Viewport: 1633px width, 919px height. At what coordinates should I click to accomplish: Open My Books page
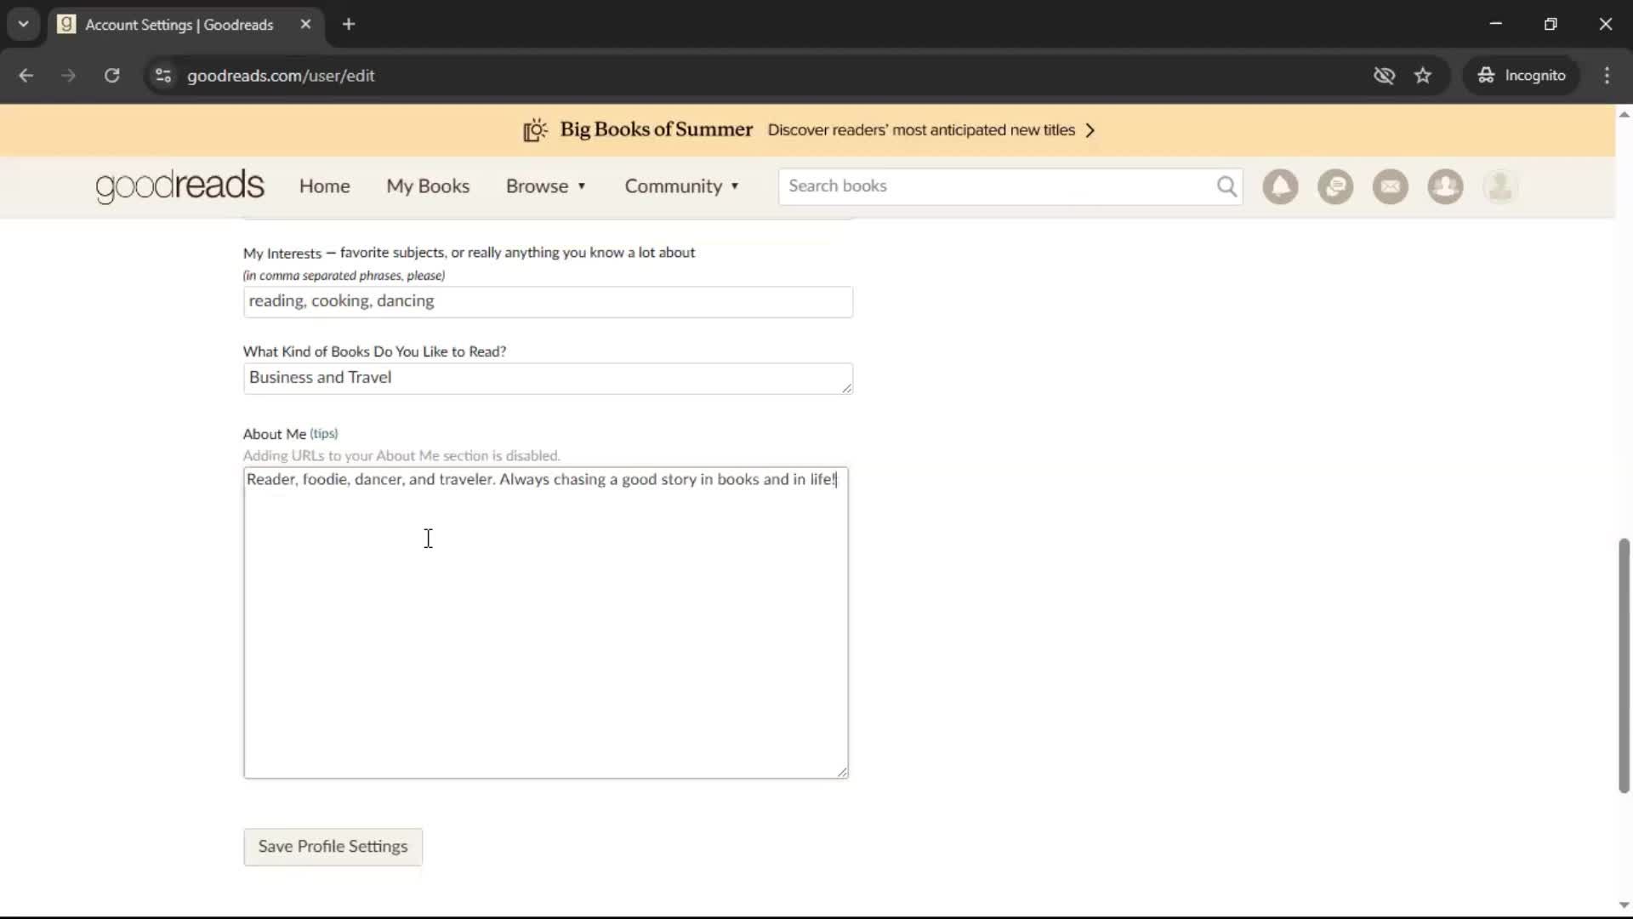428,186
